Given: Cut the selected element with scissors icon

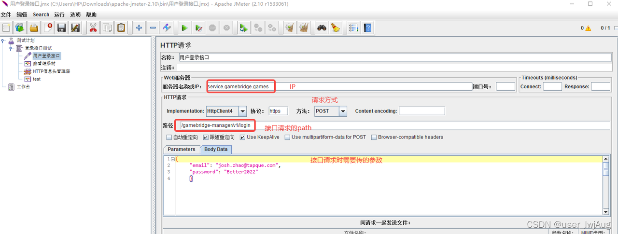Looking at the screenshot, I should 93,28.
